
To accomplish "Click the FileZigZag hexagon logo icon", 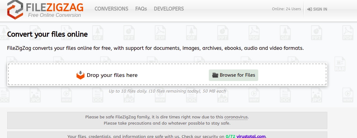I will pos(15,9).
